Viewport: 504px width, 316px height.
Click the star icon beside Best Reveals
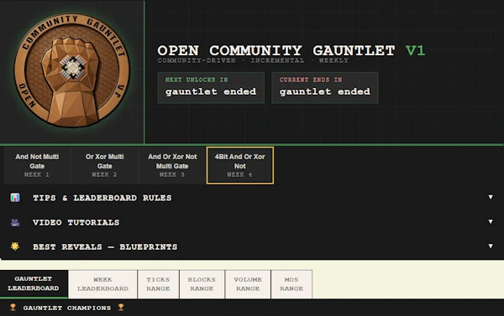click(15, 246)
